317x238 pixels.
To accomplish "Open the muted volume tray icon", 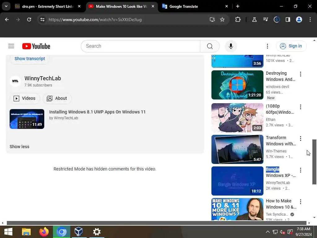I will click(282, 232).
